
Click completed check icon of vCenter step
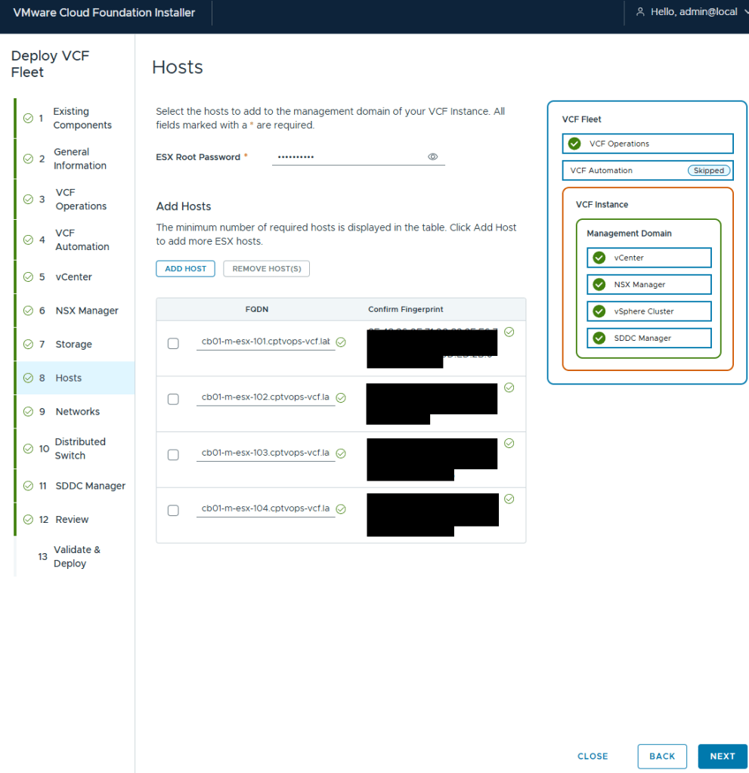28,277
